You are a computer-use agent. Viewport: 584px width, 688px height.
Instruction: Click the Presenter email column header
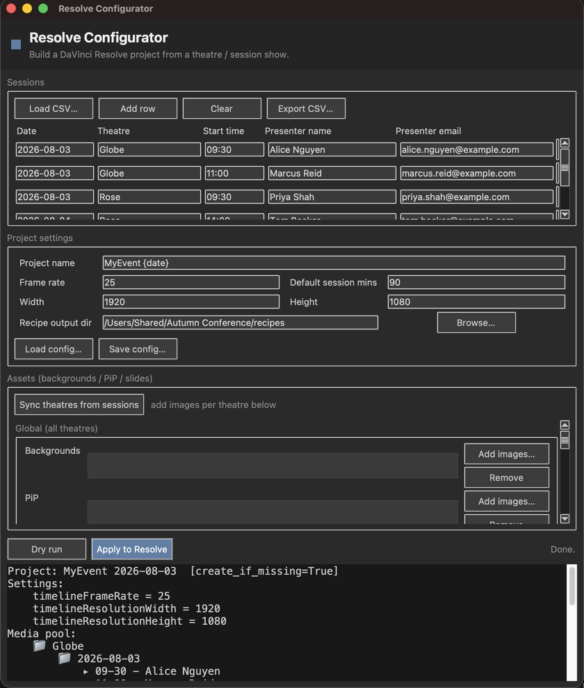pyautogui.click(x=428, y=131)
